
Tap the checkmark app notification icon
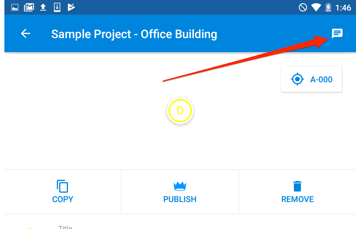[x=71, y=7]
